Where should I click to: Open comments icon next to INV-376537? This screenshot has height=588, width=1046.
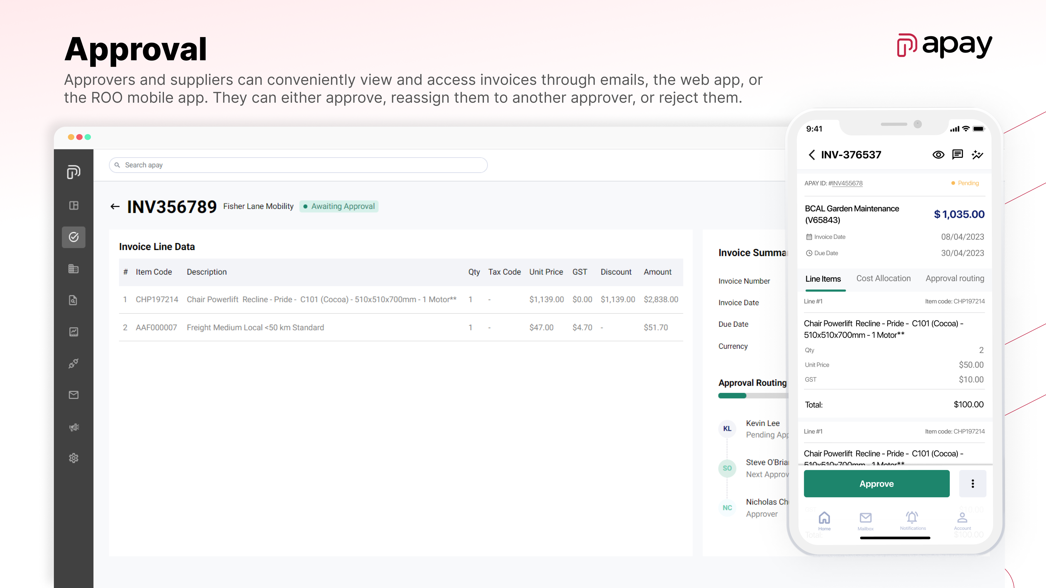[957, 155]
